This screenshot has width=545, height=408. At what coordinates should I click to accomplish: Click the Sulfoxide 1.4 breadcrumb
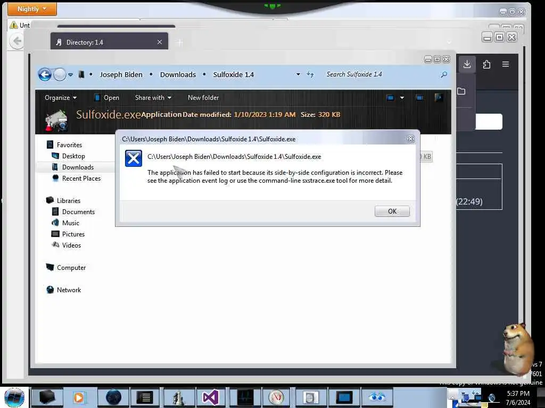pos(233,74)
